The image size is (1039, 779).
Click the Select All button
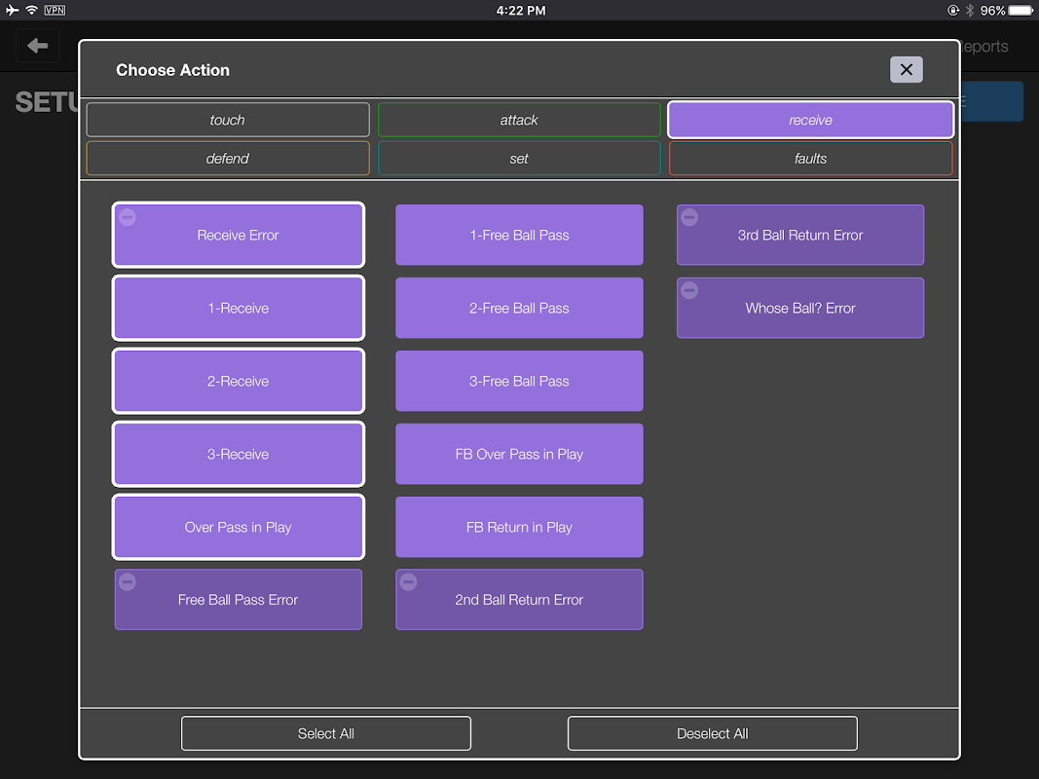point(325,733)
